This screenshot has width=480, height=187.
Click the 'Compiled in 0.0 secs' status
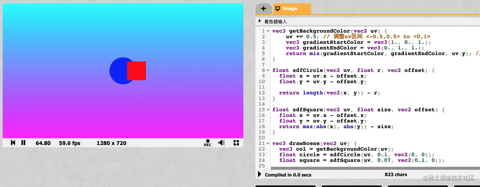pos(288,175)
